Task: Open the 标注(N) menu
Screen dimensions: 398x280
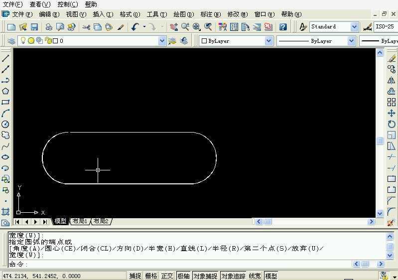Action: pyautogui.click(x=210, y=14)
